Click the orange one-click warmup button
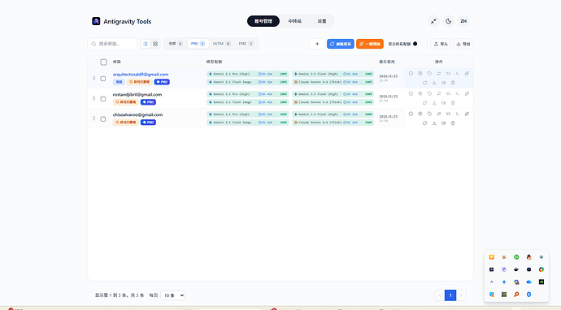 pos(370,44)
